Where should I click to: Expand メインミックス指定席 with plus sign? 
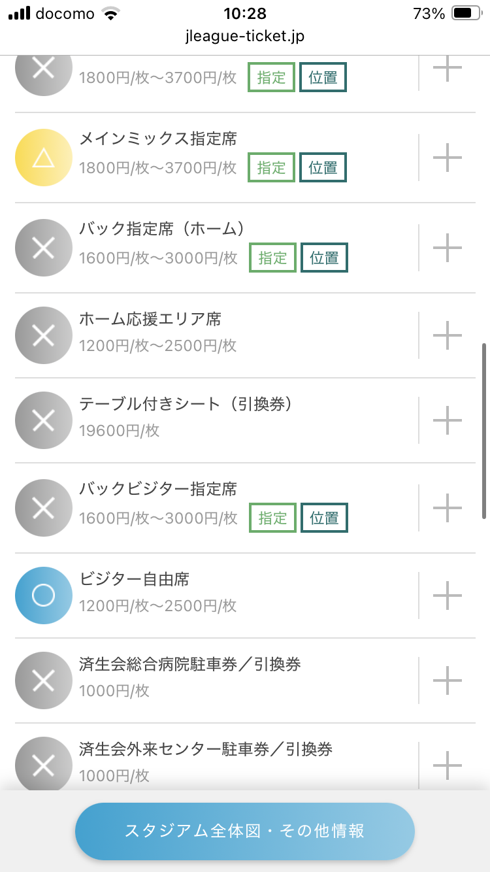[448, 158]
